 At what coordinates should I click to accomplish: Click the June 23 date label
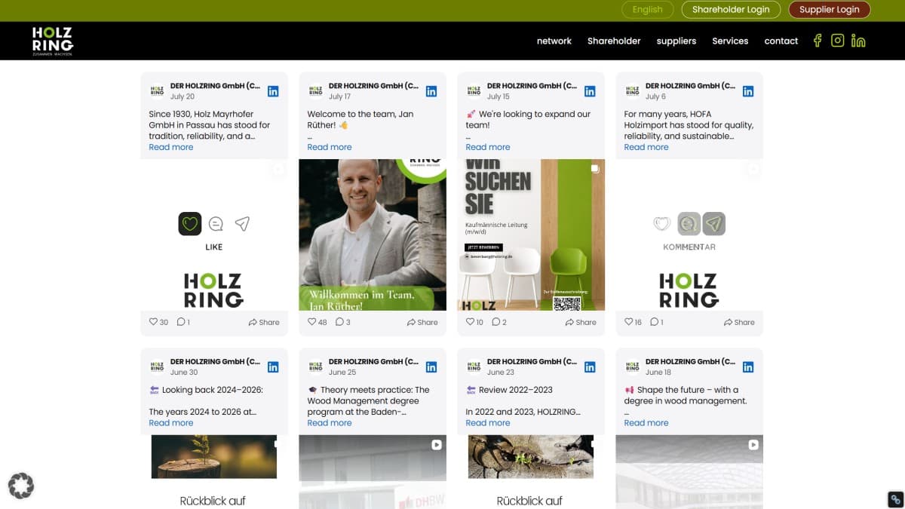point(501,373)
